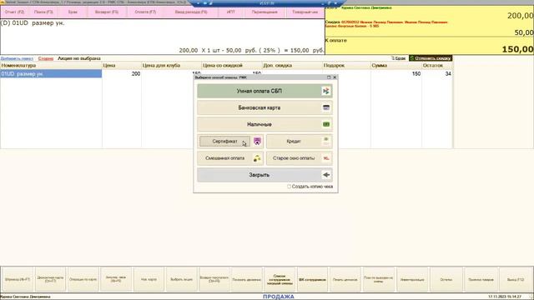Open Старое окно оплаты
The height and width of the screenshot is (300, 534).
299,157
